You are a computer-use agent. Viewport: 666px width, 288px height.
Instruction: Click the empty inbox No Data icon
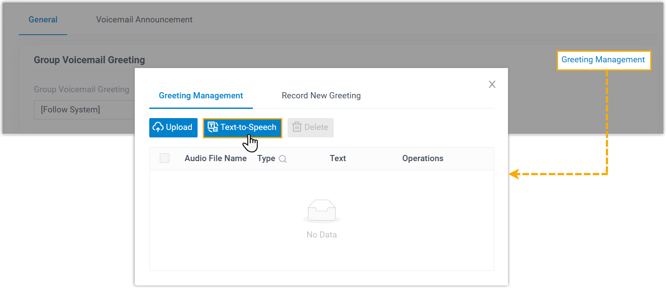pos(321,211)
